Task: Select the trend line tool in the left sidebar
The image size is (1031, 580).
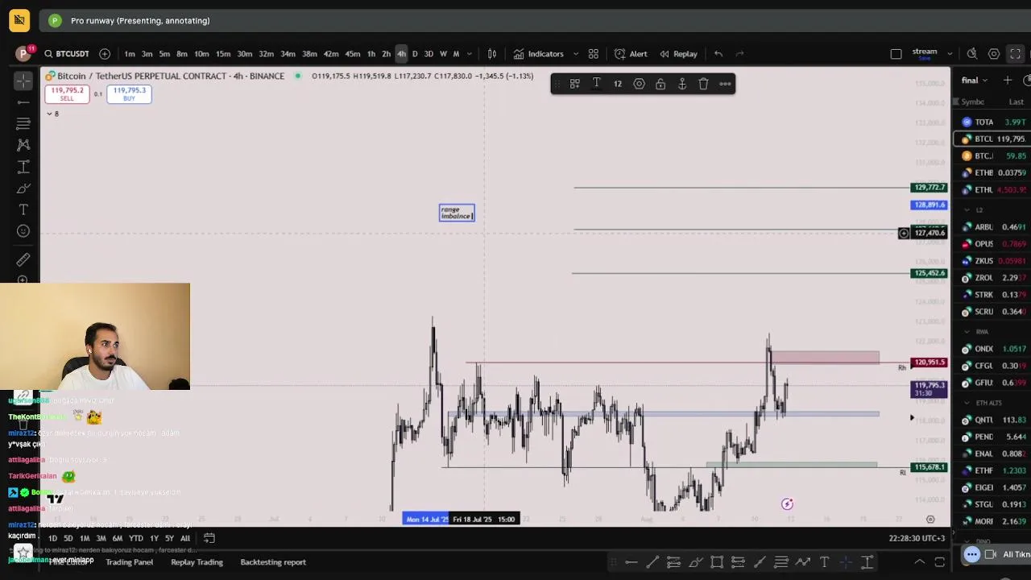Action: 23,102
